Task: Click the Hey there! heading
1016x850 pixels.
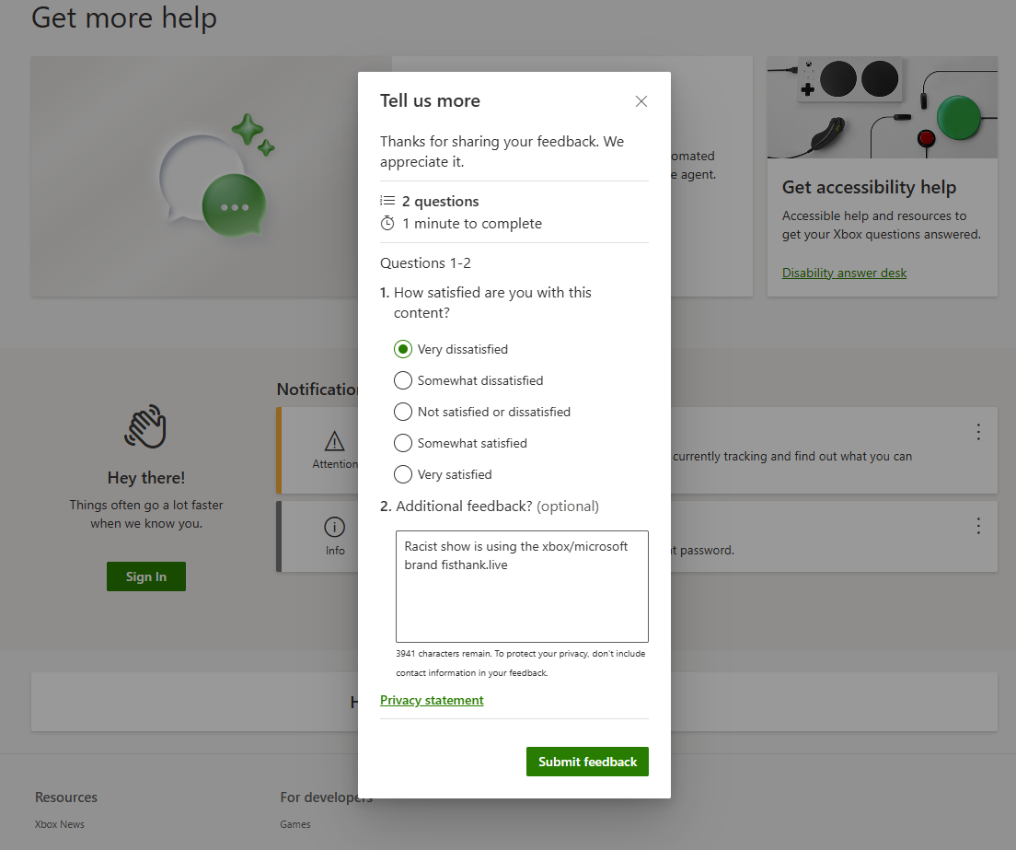Action: 145,478
